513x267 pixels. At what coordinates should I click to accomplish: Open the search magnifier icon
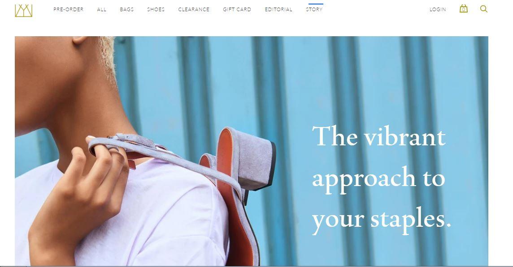(483, 9)
